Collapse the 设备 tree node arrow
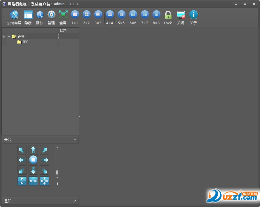This screenshot has width=260, height=207. pyautogui.click(x=9, y=37)
